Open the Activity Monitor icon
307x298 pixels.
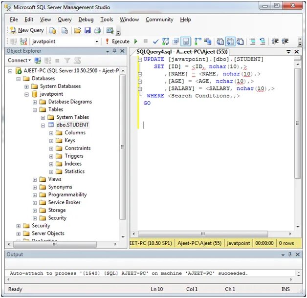point(110,30)
